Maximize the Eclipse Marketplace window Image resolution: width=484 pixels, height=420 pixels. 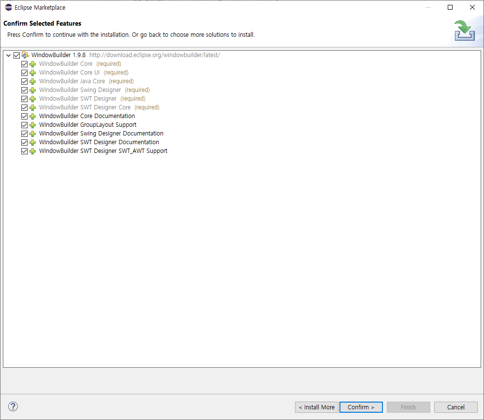[x=450, y=7]
